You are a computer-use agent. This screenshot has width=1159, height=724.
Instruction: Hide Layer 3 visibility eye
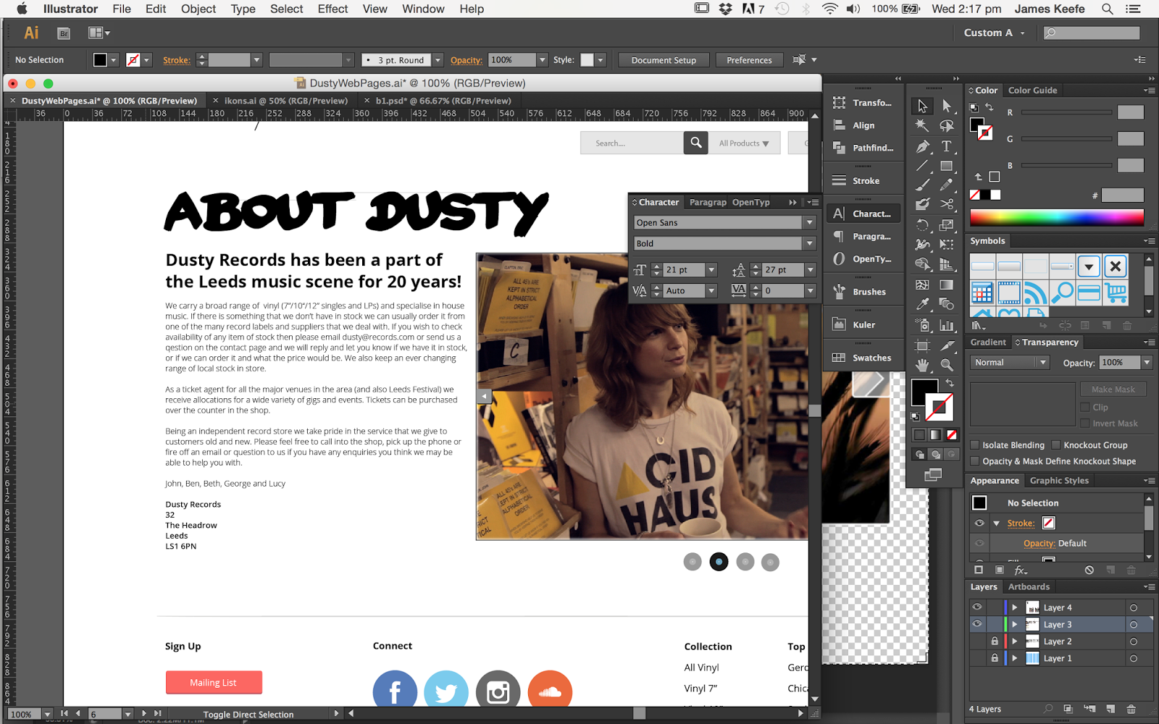(x=977, y=624)
